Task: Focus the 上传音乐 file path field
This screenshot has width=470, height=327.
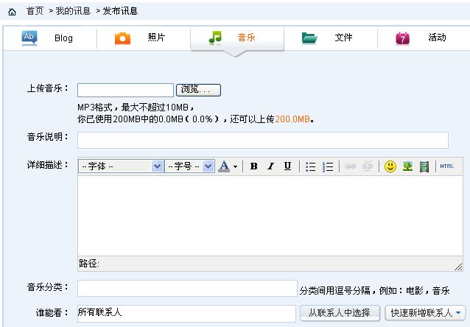Action: [x=125, y=90]
